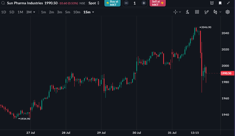Select the 3M range
Viewport: 235px width, 136px height.
(x=29, y=12)
